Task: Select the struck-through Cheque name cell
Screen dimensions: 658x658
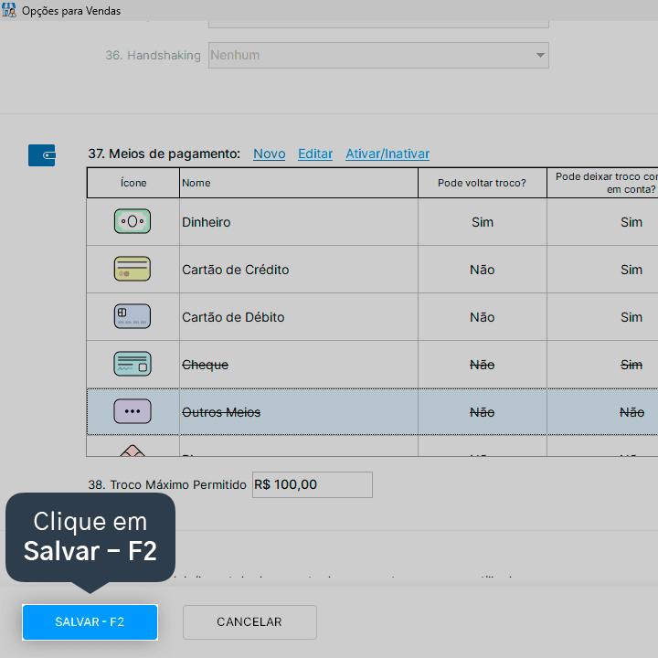Action: tap(298, 365)
